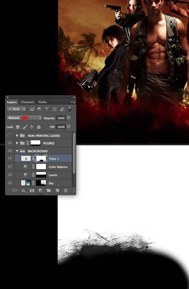Click the FIGURES group folder icon

[22, 143]
